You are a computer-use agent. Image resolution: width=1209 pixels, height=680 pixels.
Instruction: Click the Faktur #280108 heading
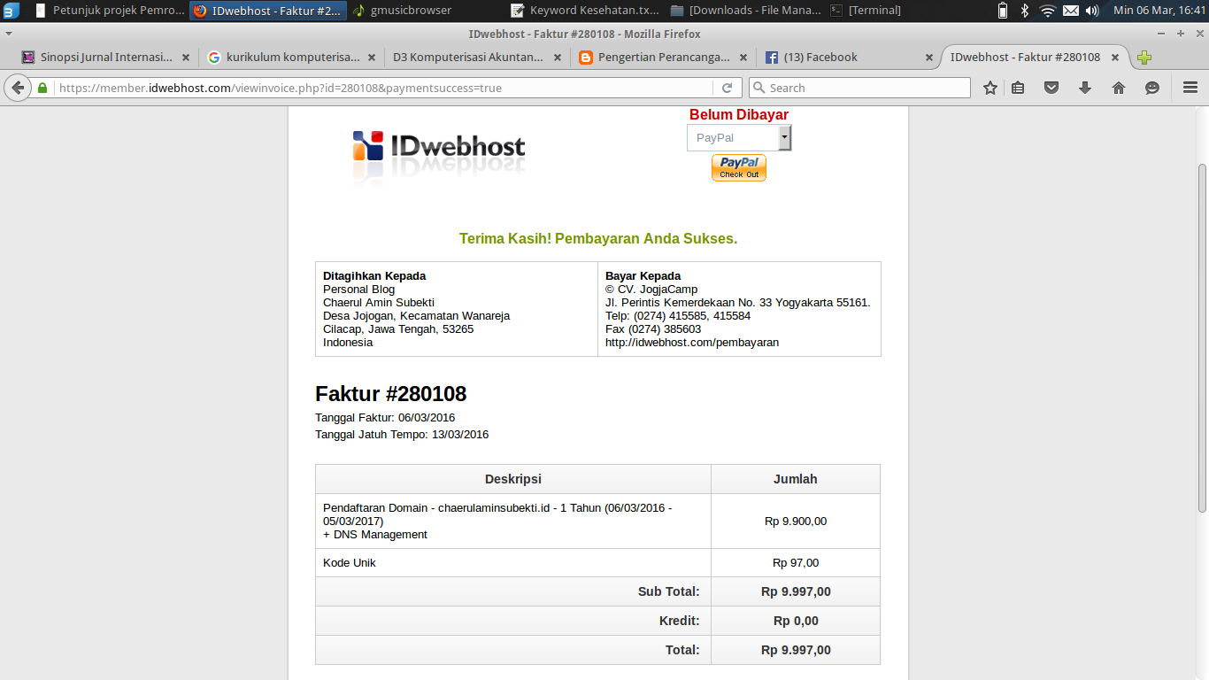pyautogui.click(x=390, y=394)
